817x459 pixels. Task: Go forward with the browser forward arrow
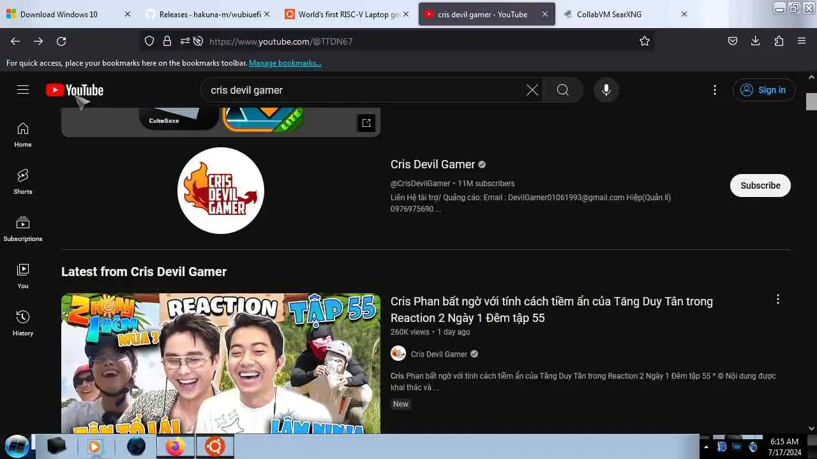pyautogui.click(x=38, y=41)
